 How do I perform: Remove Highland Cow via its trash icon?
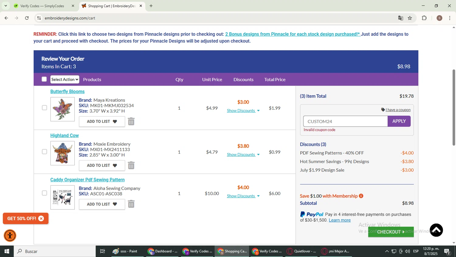(131, 165)
